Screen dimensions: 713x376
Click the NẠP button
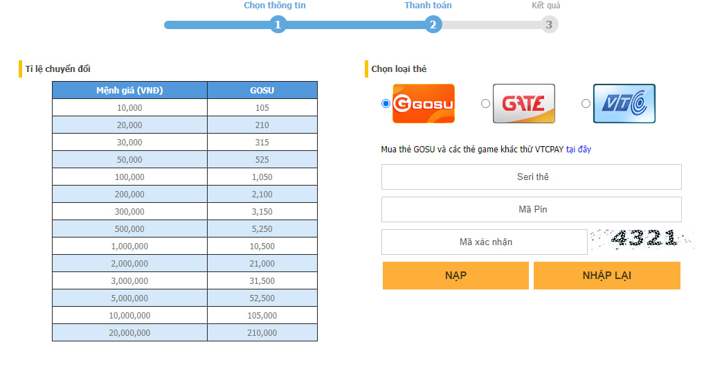point(455,276)
